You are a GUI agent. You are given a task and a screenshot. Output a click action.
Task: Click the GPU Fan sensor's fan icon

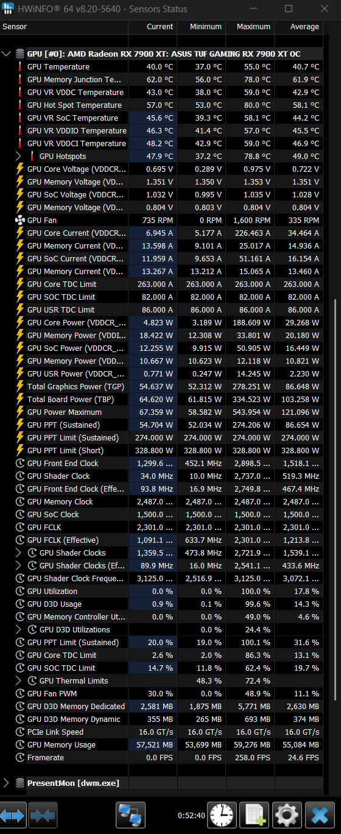tap(19, 220)
